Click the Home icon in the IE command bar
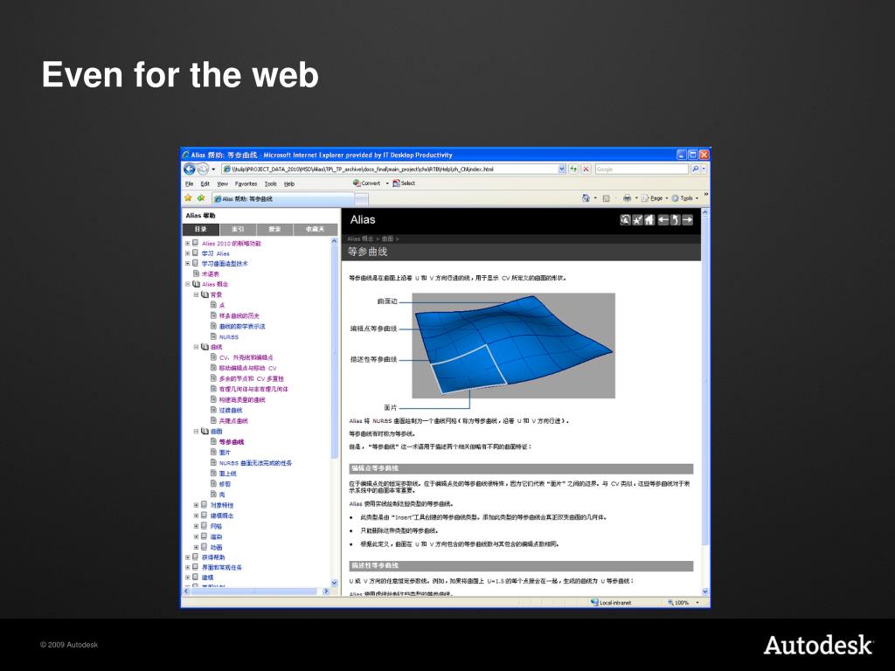Image resolution: width=895 pixels, height=671 pixels. tap(586, 198)
